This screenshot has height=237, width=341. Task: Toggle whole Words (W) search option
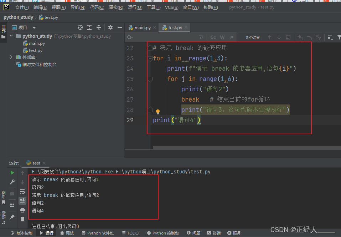[222, 37]
